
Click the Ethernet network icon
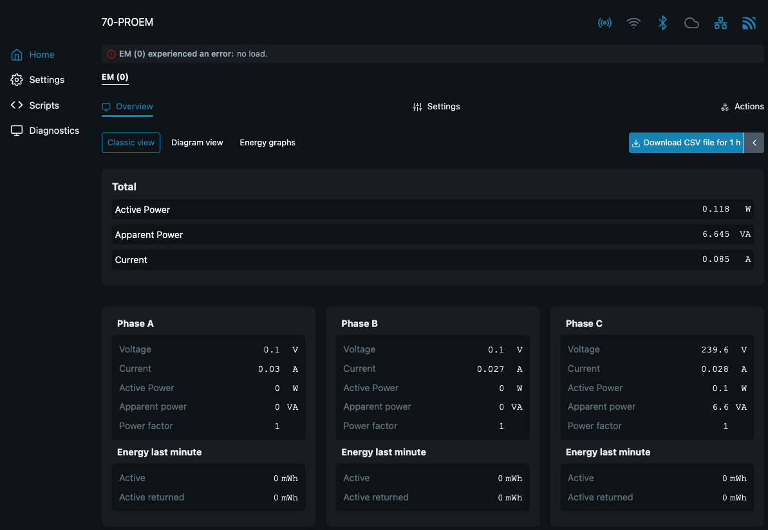(720, 24)
